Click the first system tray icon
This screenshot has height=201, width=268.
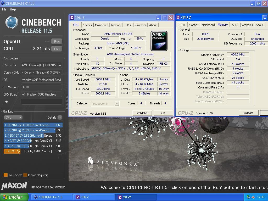248,197
